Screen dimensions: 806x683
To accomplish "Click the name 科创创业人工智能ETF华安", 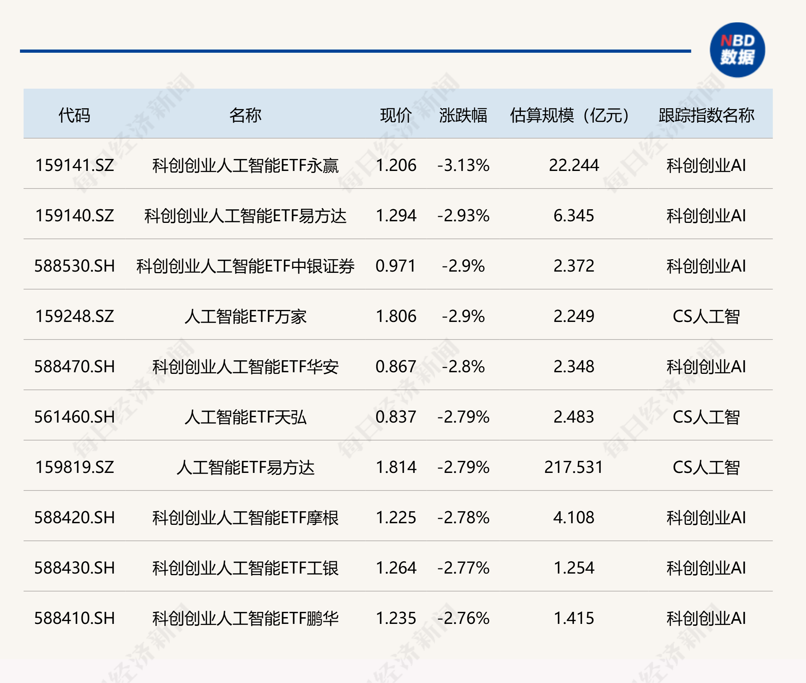I will [x=245, y=367].
